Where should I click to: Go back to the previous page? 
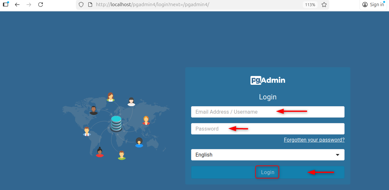coord(17,5)
